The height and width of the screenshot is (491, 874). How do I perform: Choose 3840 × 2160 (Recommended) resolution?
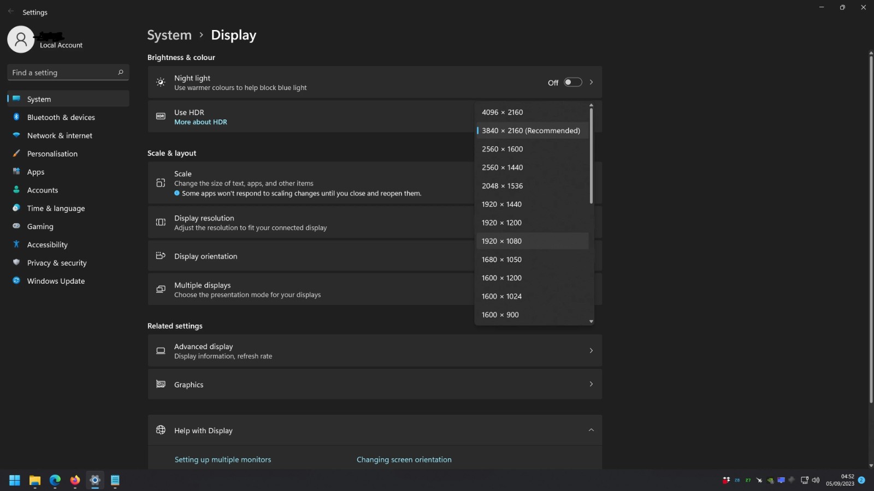click(532, 130)
